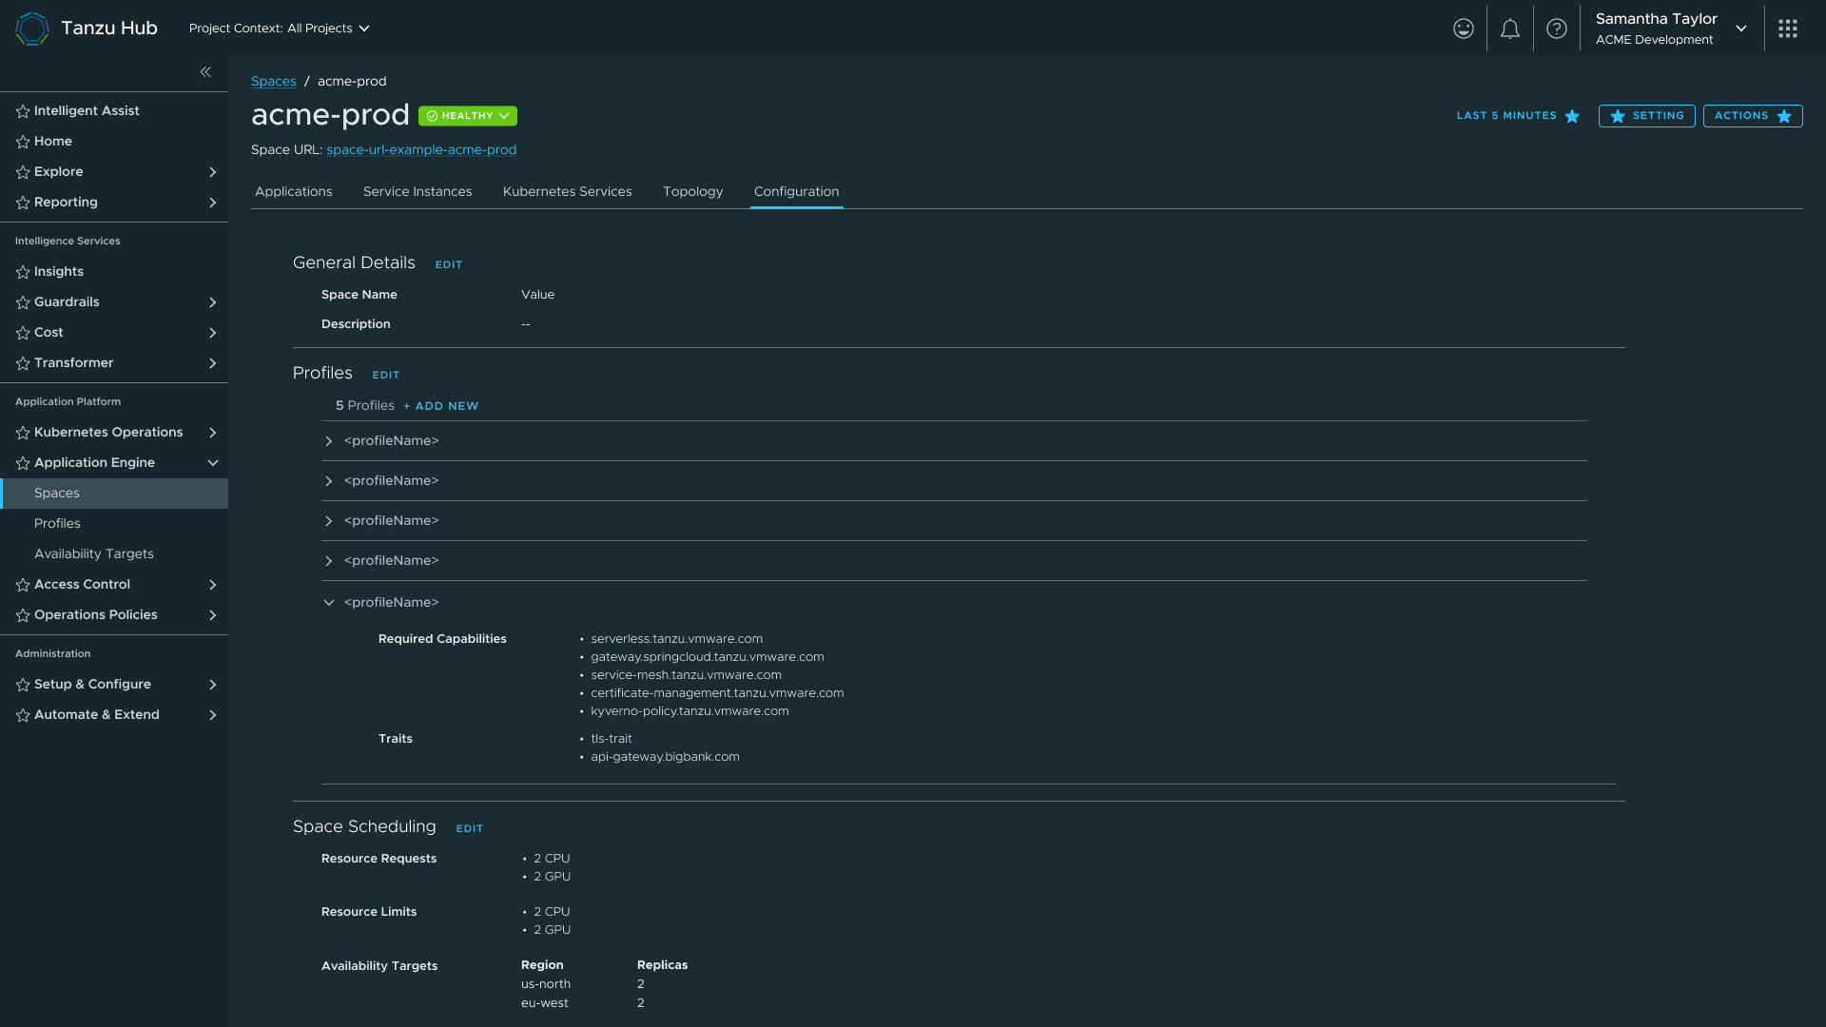
Task: Click Add New profile
Action: pos(440,406)
